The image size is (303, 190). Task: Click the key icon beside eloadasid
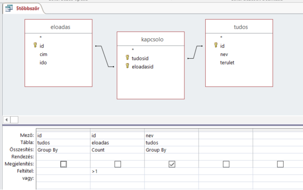(x=127, y=66)
